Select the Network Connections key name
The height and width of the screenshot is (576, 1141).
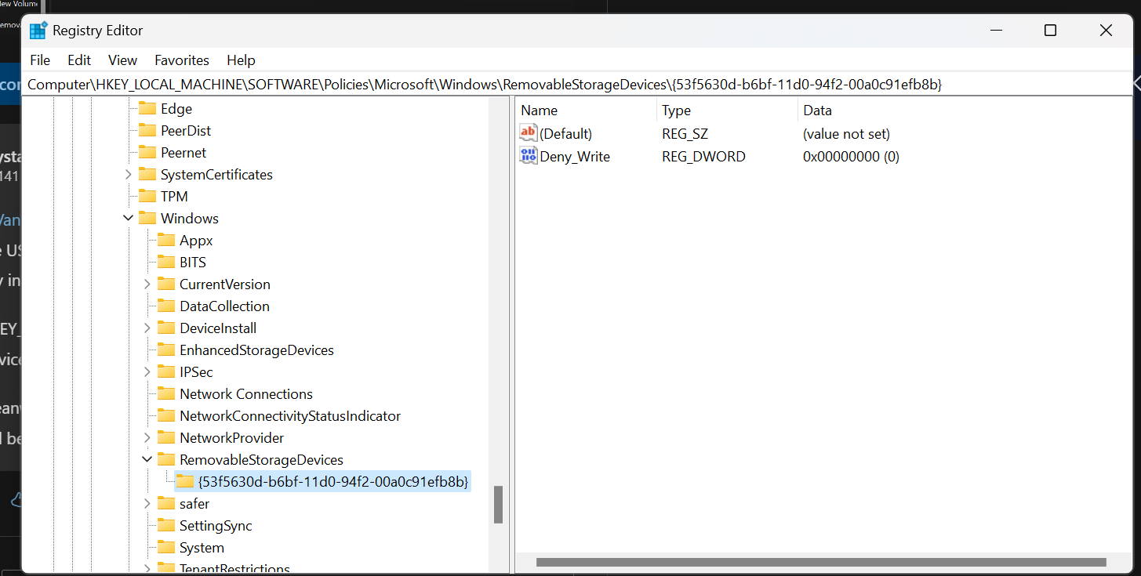246,394
